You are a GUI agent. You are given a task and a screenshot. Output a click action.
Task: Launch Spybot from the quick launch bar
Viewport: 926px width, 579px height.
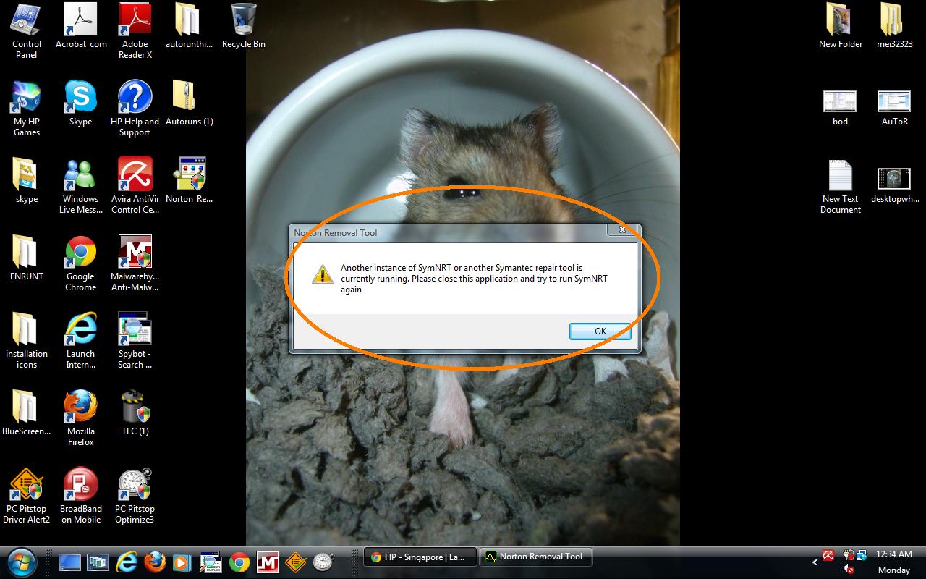[x=211, y=562]
